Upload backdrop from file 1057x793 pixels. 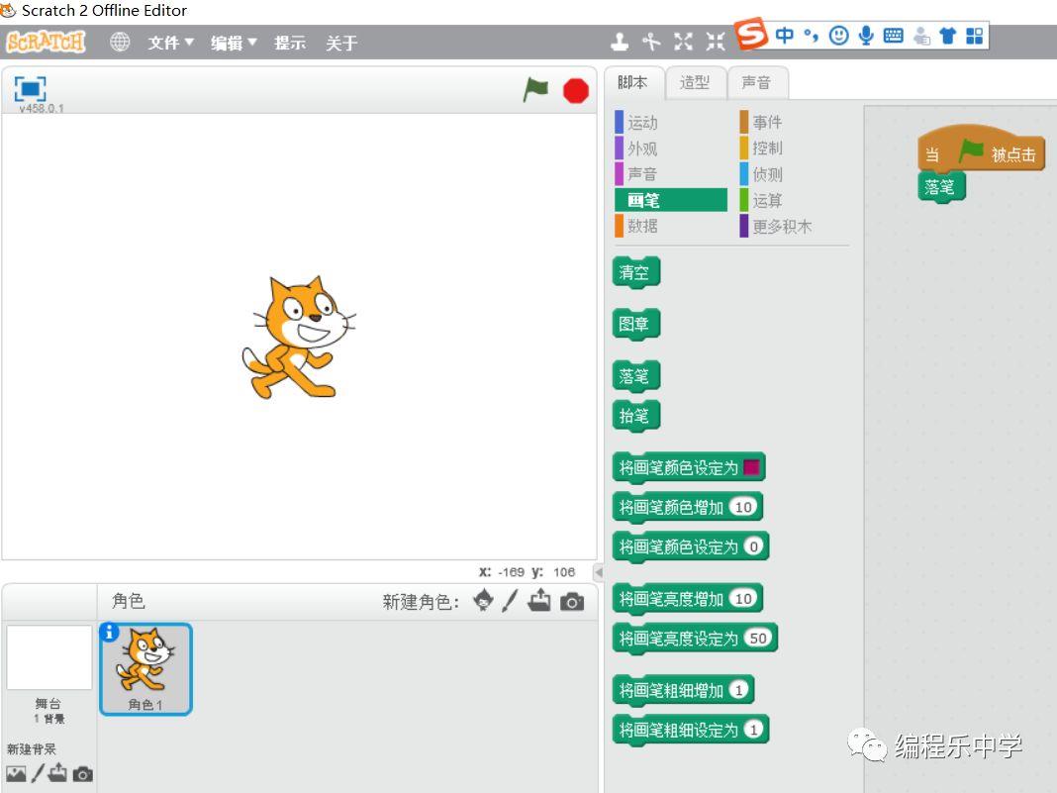58,772
